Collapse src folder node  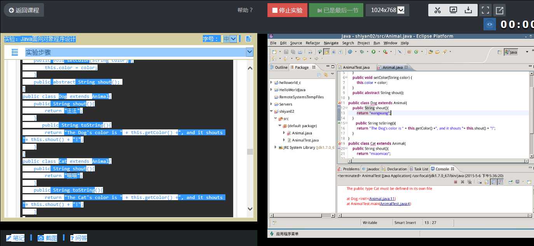276,119
